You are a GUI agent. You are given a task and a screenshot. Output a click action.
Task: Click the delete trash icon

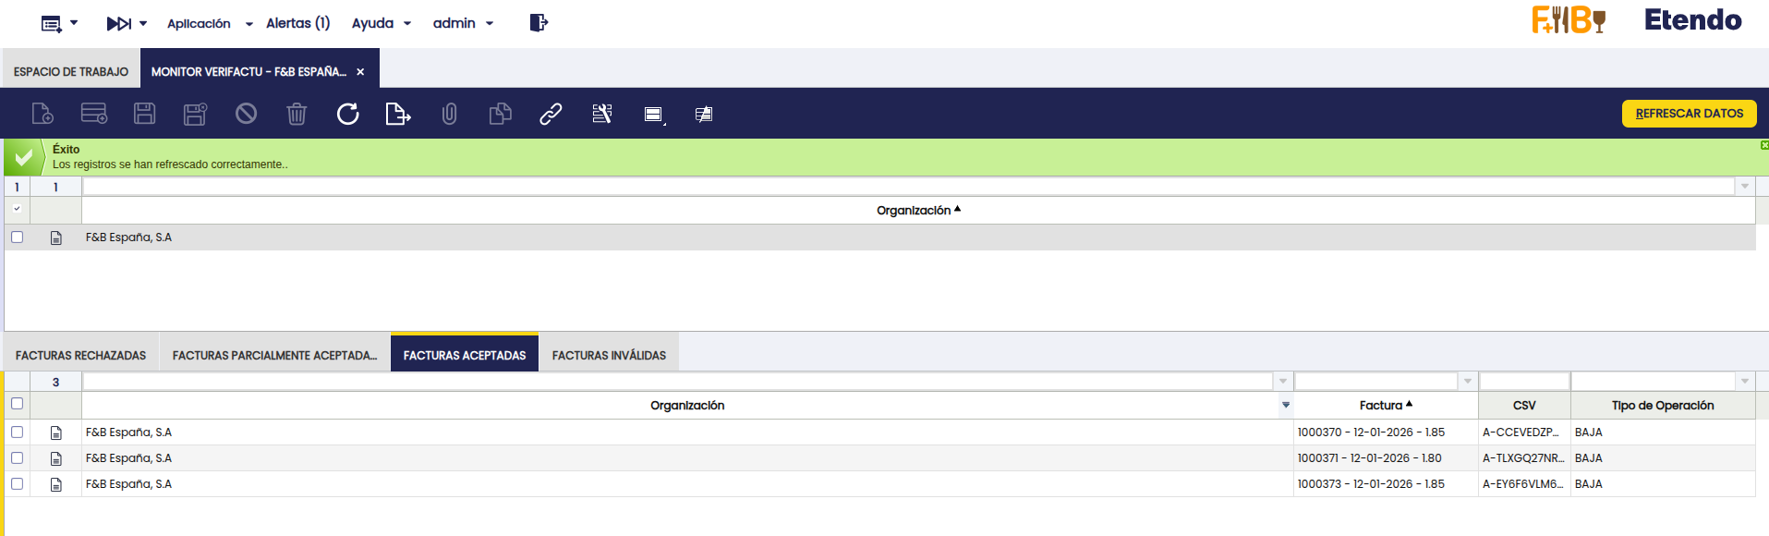point(297,114)
